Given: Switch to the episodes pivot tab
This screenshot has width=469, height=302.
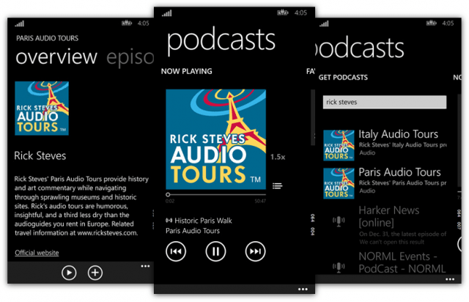Looking at the screenshot, I should tap(129, 57).
